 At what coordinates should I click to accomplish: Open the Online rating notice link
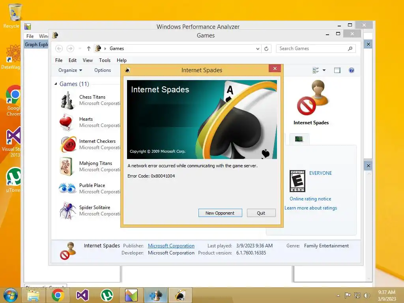(310, 199)
